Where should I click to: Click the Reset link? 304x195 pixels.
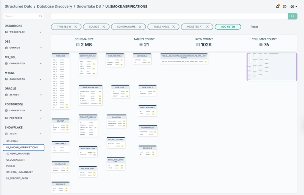coord(254,27)
